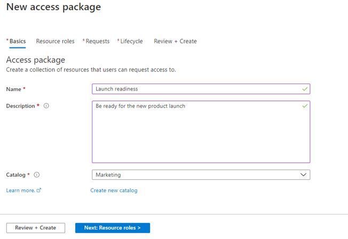Expand the Catalog dropdown chevron
This screenshot has width=348, height=239.
pyautogui.click(x=303, y=175)
